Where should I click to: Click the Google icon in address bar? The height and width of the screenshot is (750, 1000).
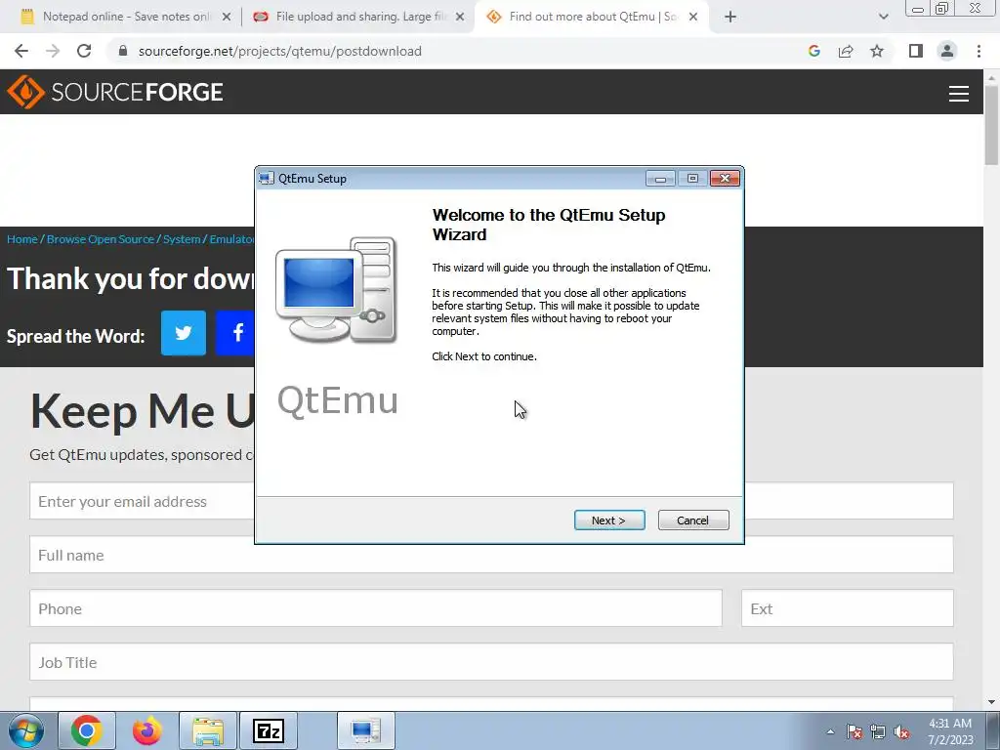pyautogui.click(x=813, y=51)
